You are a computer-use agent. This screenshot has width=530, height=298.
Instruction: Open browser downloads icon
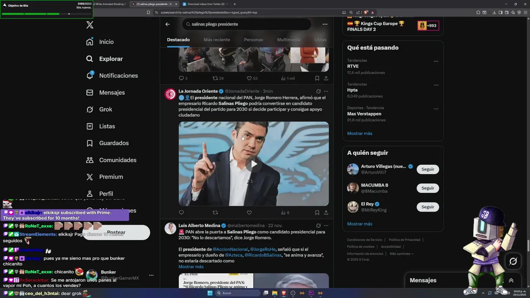[x=494, y=12]
